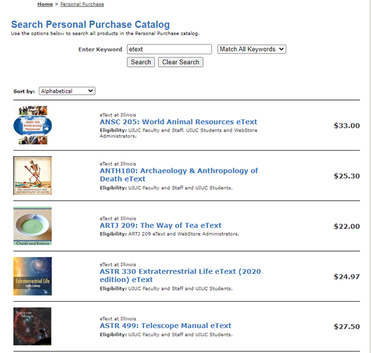Open the ANTH180 skeleton cover thumbnail
Image resolution: width=371 pixels, height=353 pixels.
33,176
